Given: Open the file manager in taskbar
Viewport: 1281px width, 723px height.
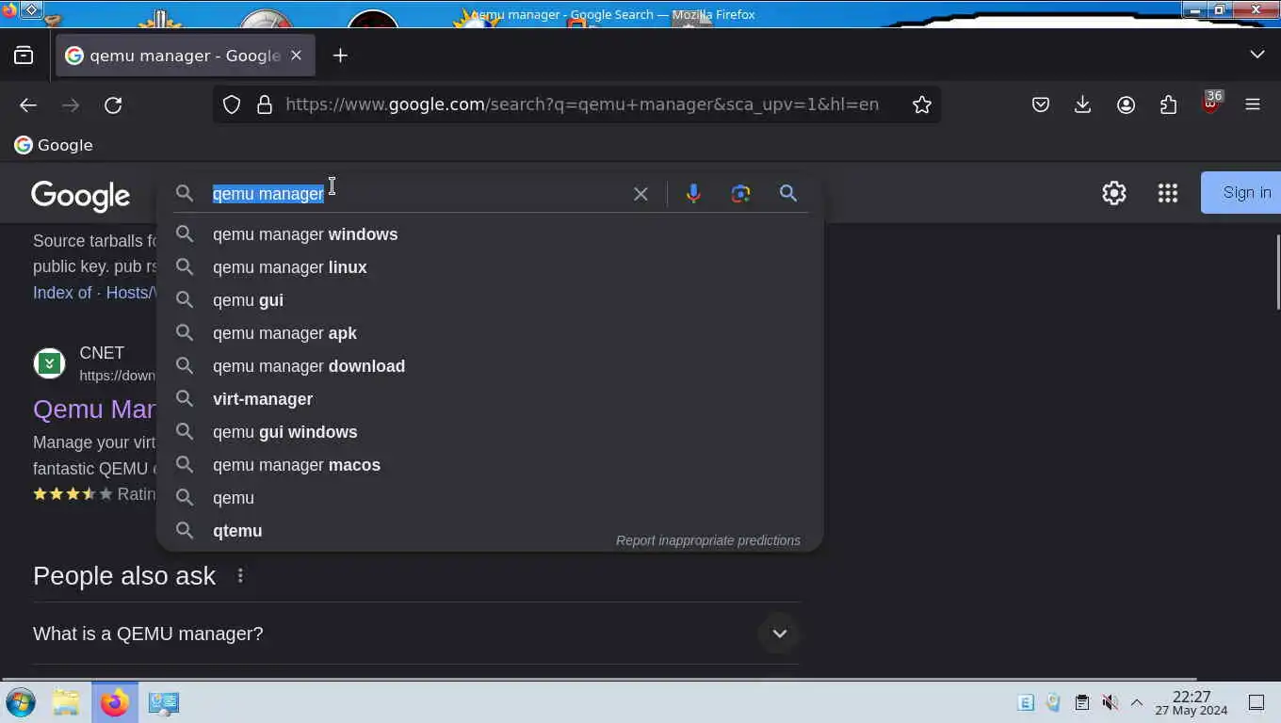Looking at the screenshot, I should (66, 702).
